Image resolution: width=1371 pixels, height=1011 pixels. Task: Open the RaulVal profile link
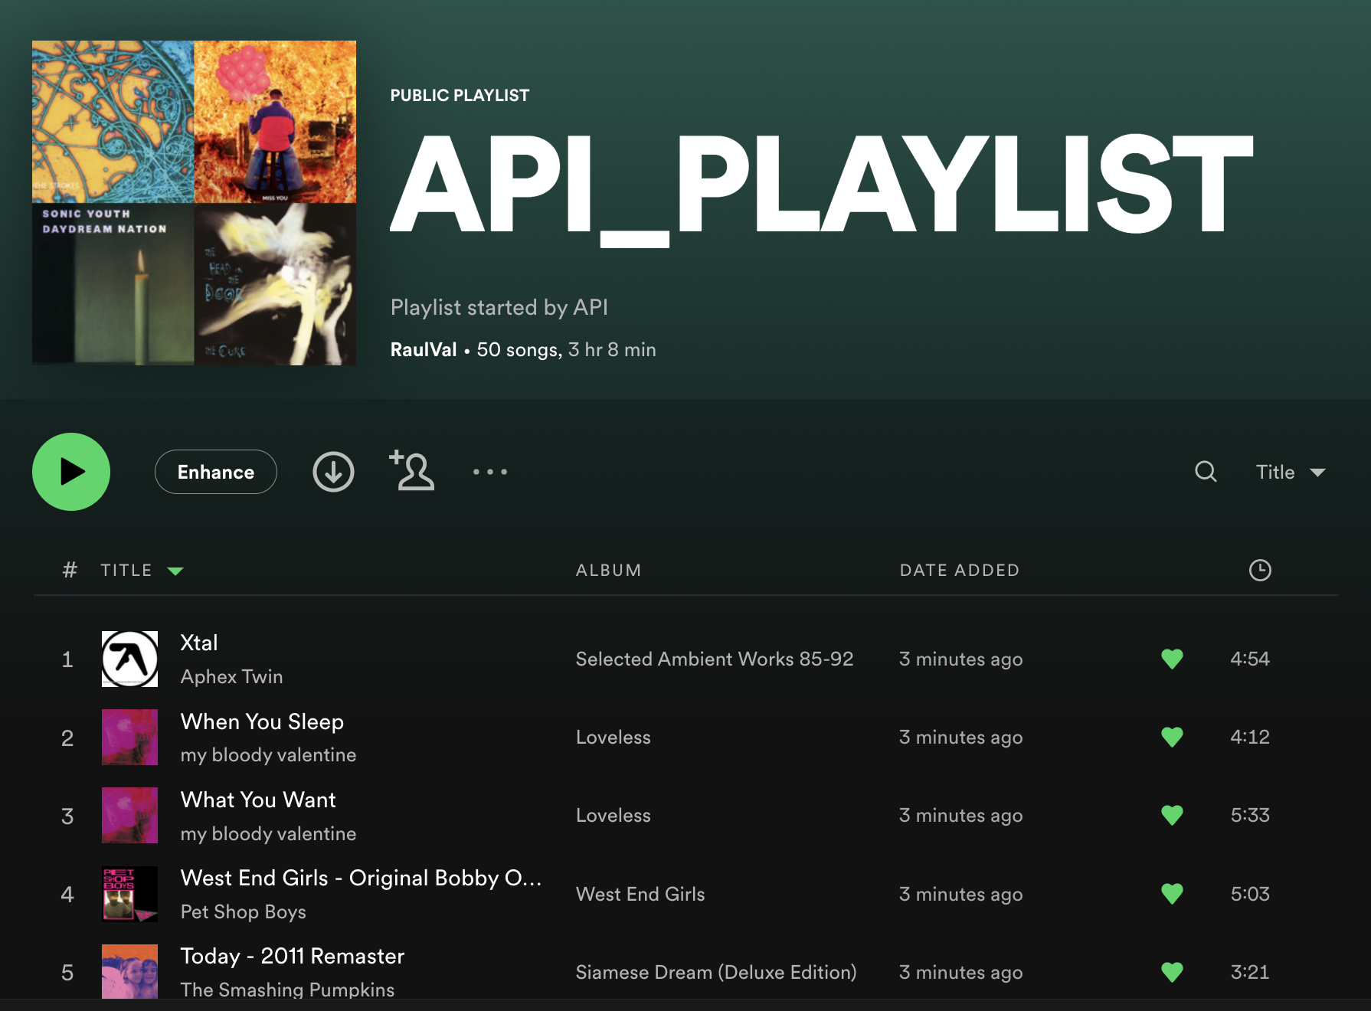coord(424,349)
